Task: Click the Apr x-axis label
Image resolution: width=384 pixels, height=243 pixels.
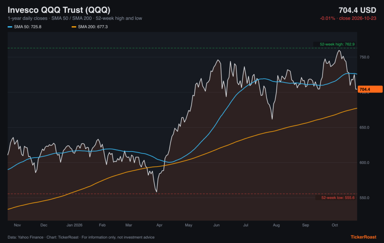Action: pyautogui.click(x=159, y=225)
